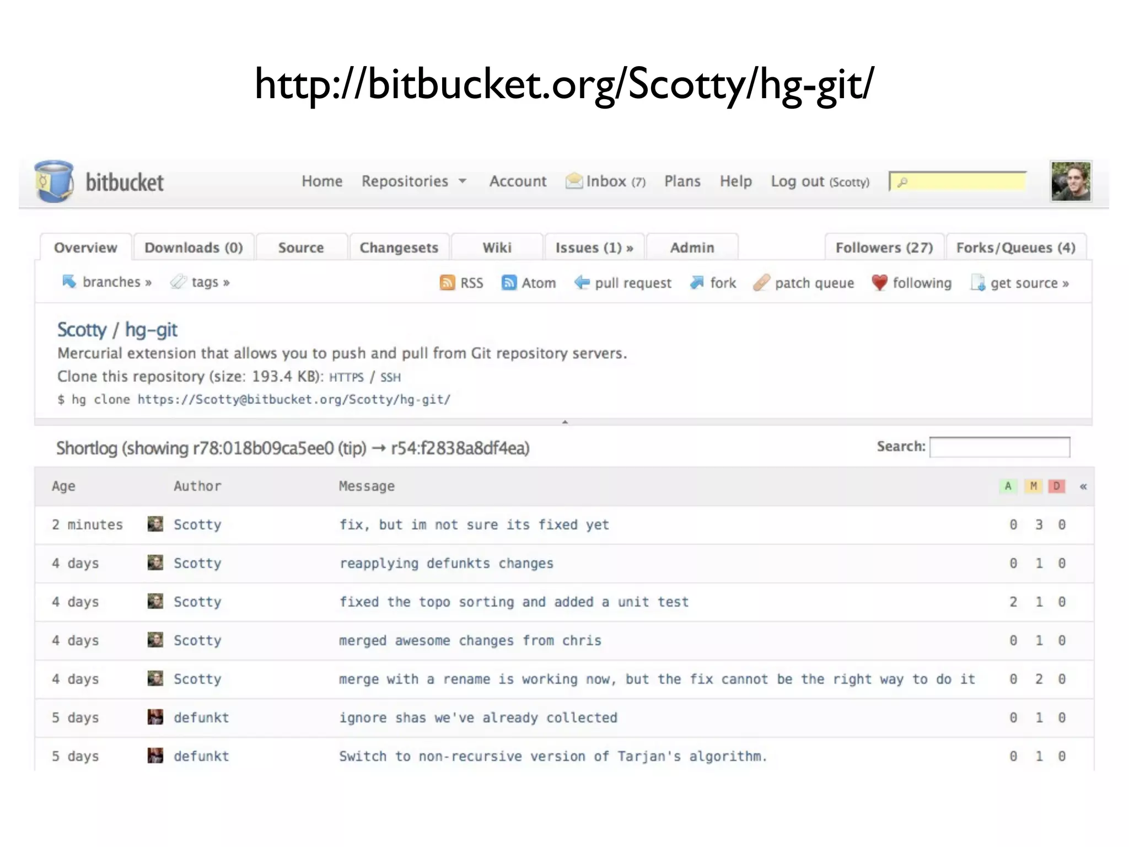Select the HTTPS clone option

click(x=346, y=377)
